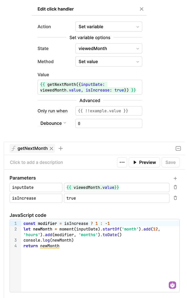
Task: Run the Preview button
Action: [144, 162]
